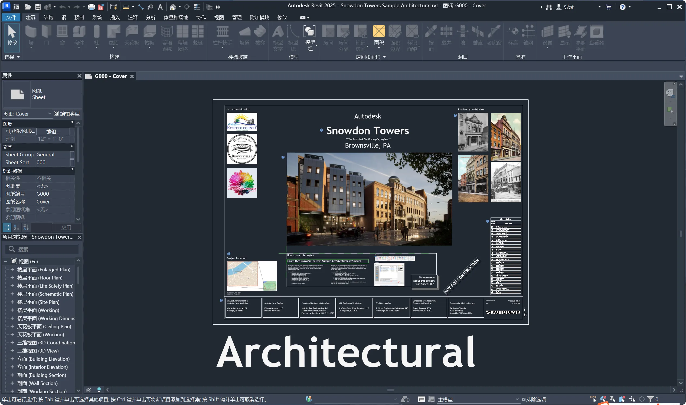Click the Save icon in quick access toolbar
This screenshot has width=686, height=405.
(38, 7)
